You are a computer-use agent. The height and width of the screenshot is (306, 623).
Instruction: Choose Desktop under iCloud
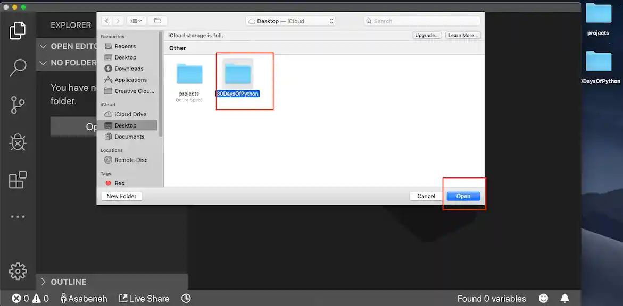pyautogui.click(x=128, y=125)
